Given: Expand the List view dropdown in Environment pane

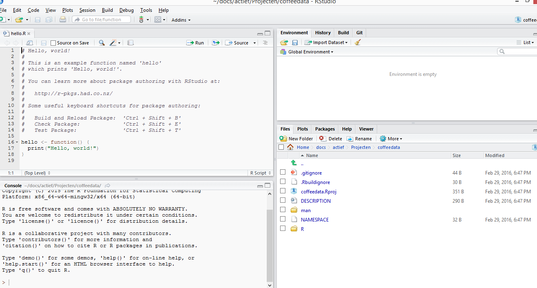Looking at the screenshot, I should [527, 42].
